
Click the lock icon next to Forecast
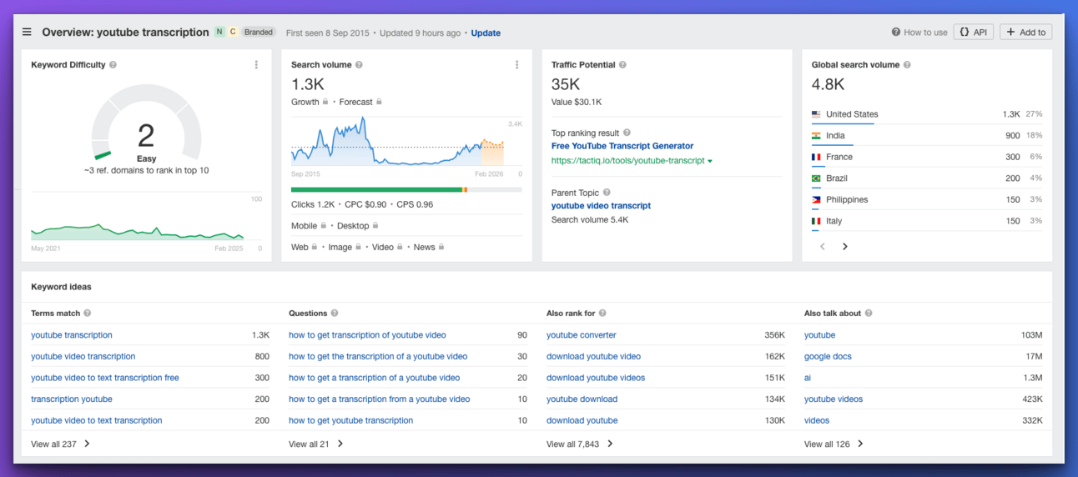coord(380,102)
